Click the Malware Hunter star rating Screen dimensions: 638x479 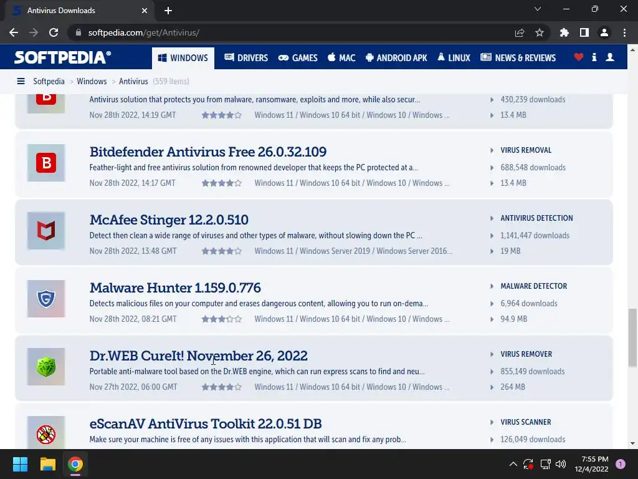[222, 319]
